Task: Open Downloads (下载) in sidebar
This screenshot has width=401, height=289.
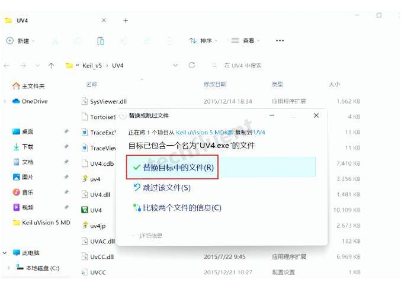Action: (23, 147)
